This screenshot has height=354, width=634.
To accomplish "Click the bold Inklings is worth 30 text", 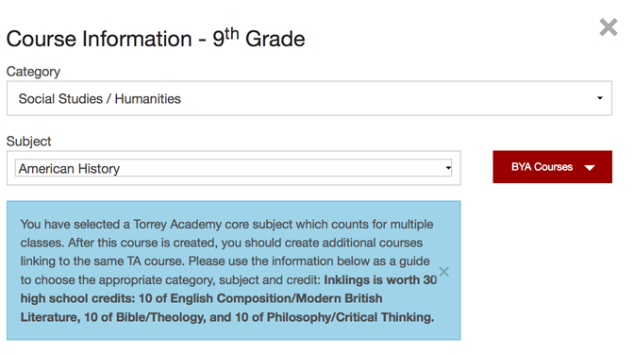I will 380,280.
